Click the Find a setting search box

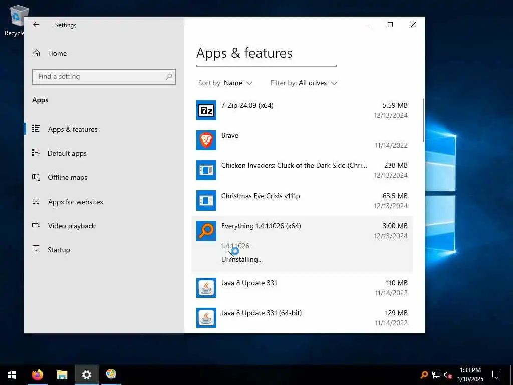(x=104, y=77)
